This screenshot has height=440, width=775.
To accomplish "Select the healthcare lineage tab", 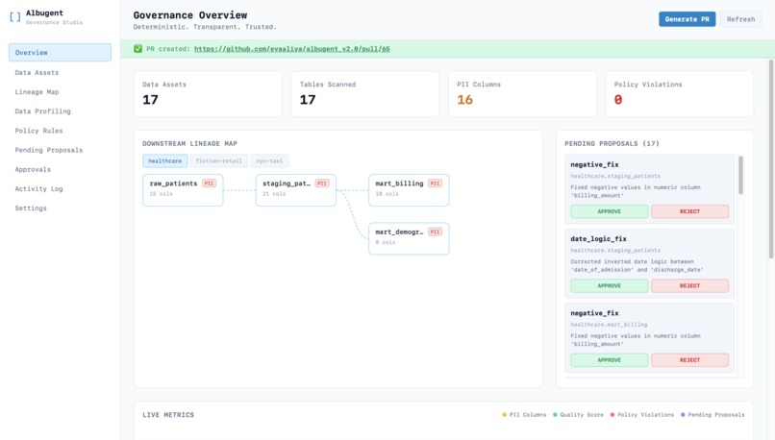I will (x=165, y=161).
